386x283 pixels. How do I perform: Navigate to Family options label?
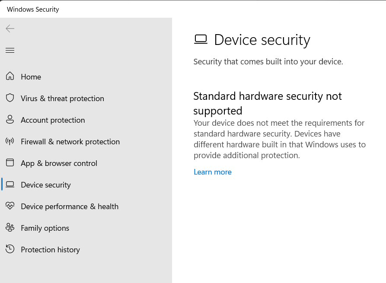(45, 228)
